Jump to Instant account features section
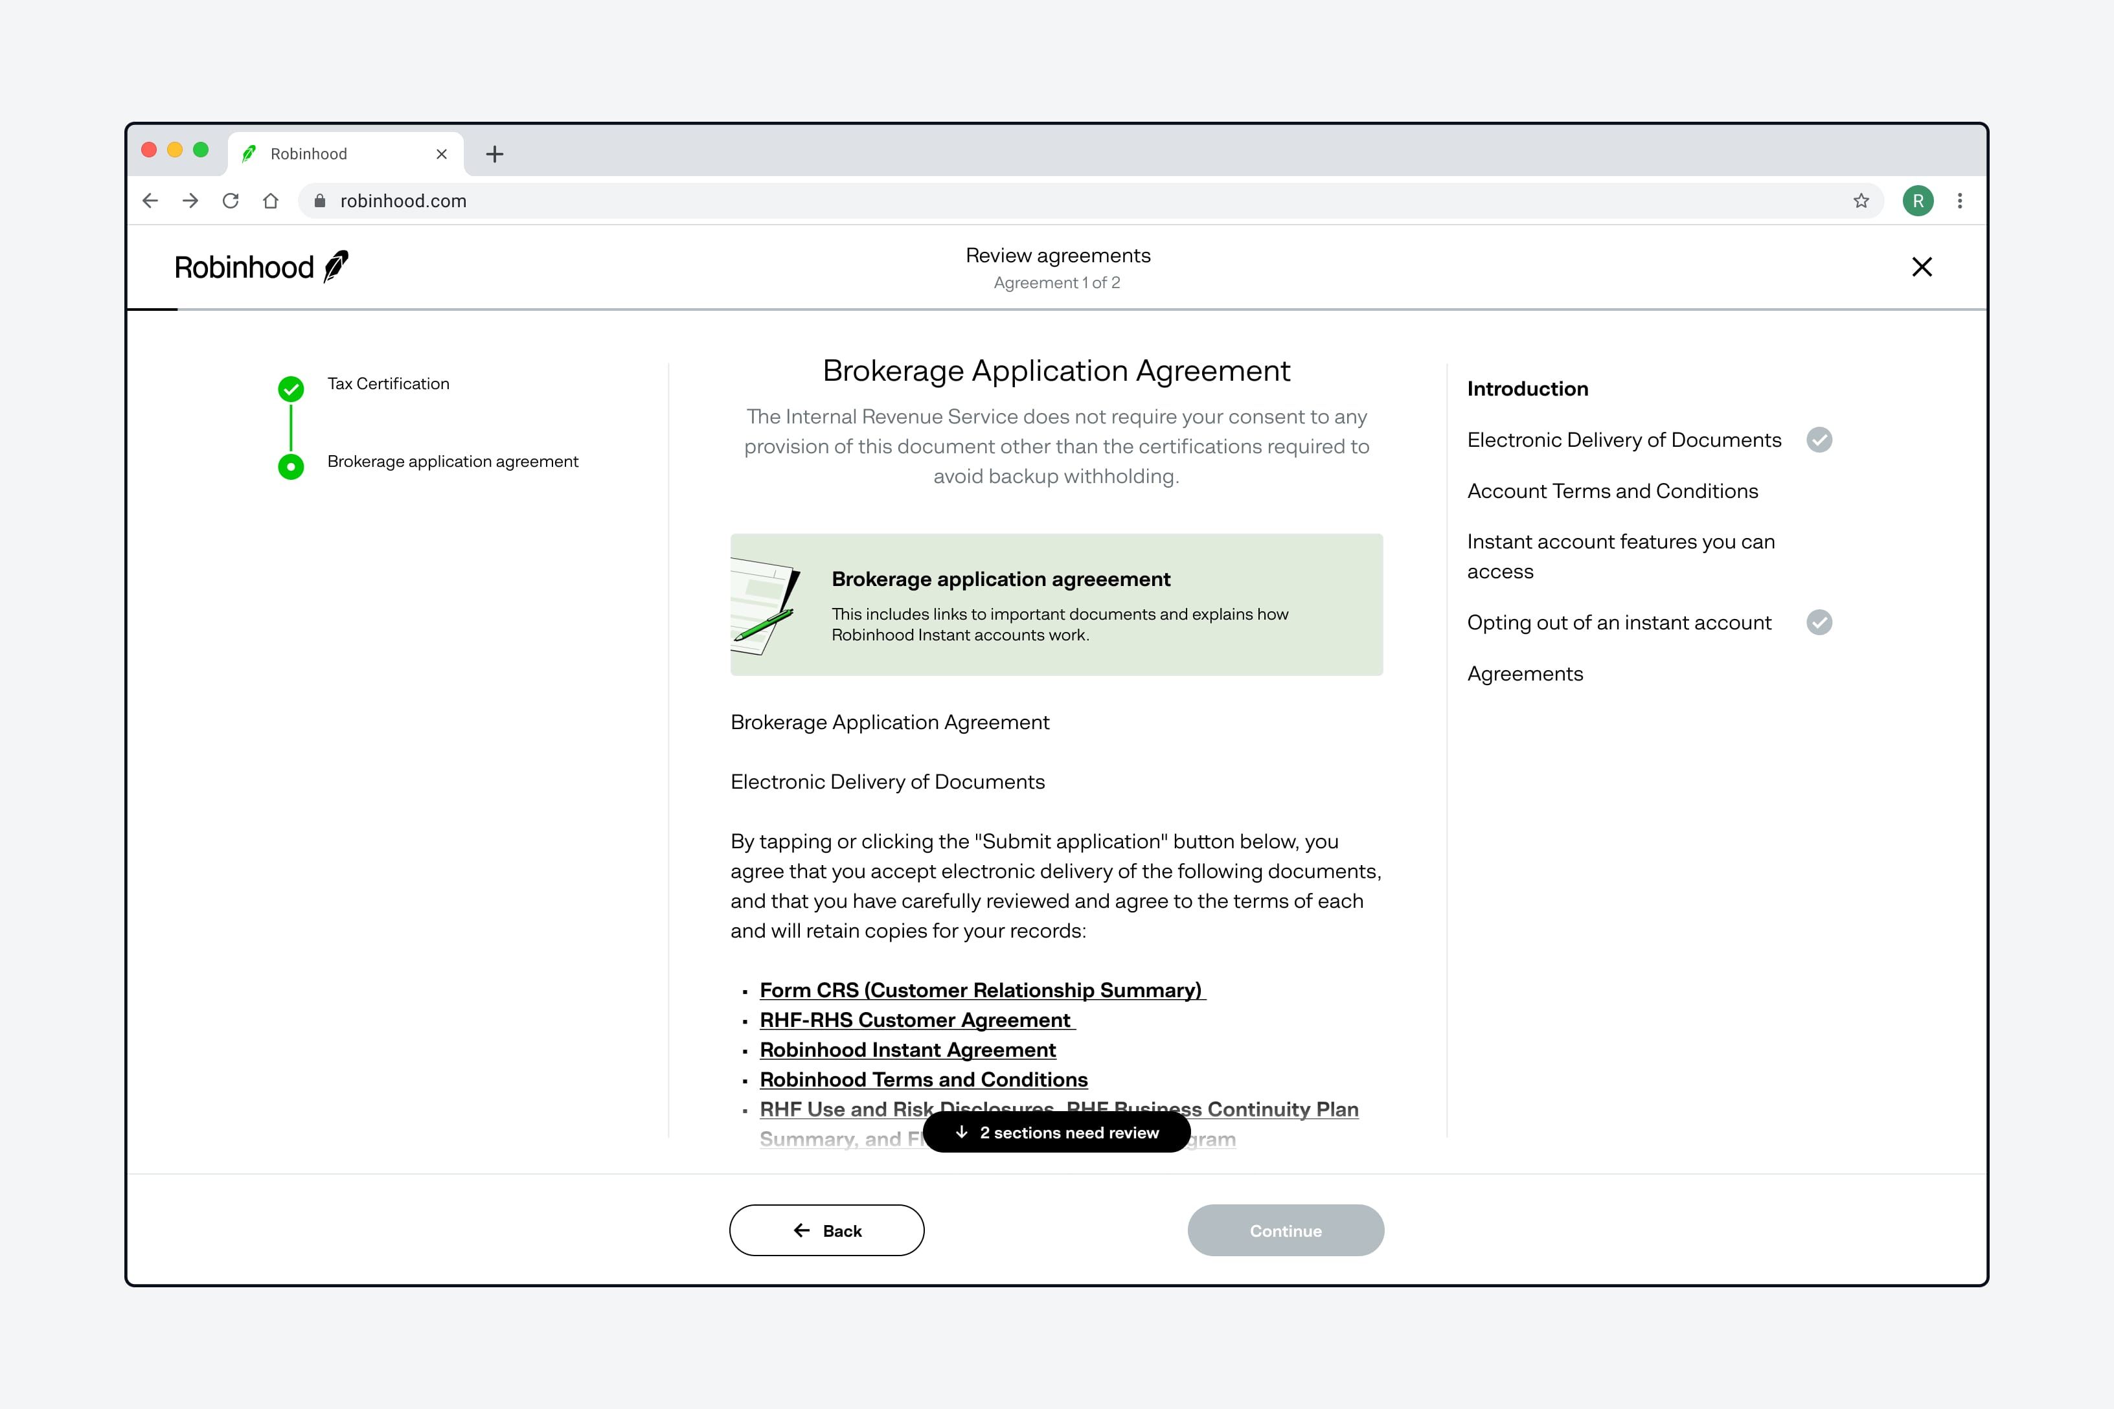The width and height of the screenshot is (2114, 1409). (1620, 556)
